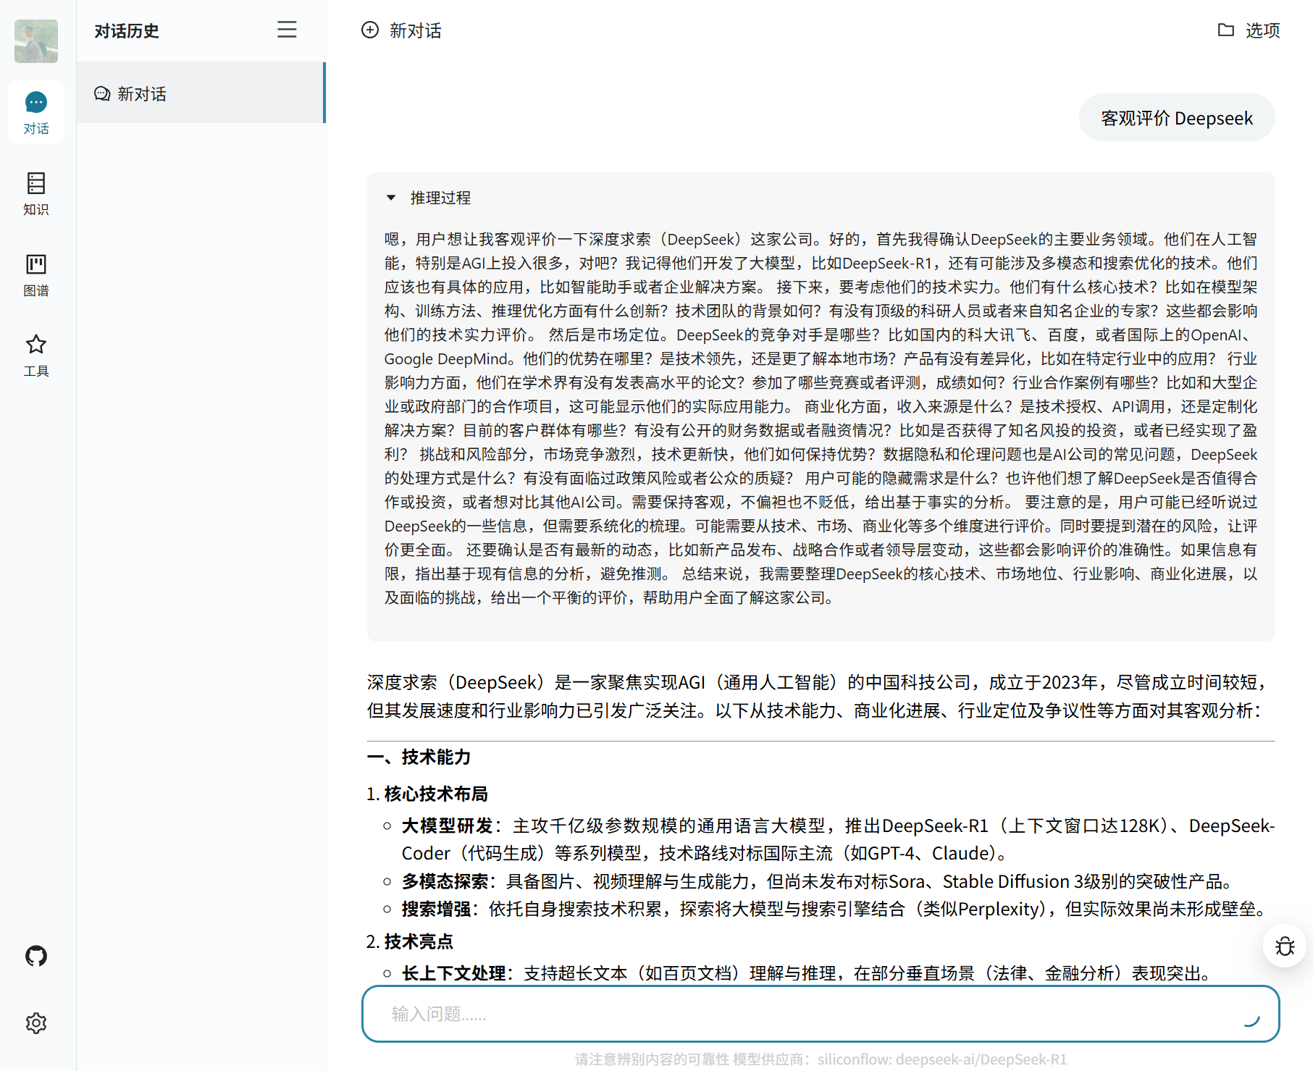Click the user message bubble 客观评价 Deepseek

pyautogui.click(x=1177, y=118)
